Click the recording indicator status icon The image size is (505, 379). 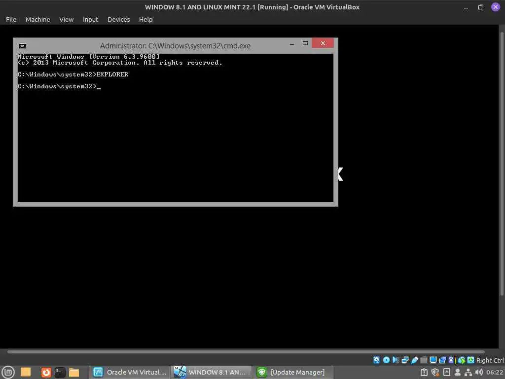442,360
